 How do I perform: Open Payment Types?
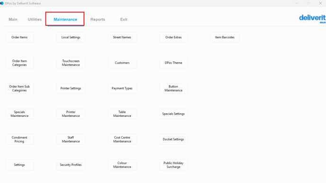click(x=122, y=88)
